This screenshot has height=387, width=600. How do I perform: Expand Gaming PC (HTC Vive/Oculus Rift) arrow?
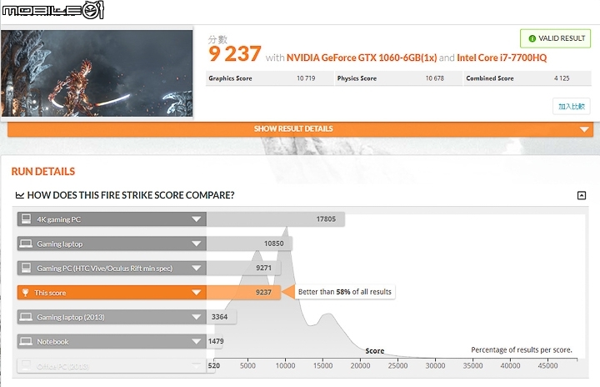coord(197,269)
